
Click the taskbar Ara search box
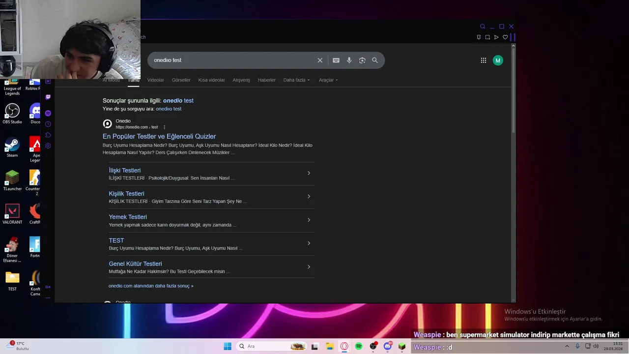coord(271,346)
